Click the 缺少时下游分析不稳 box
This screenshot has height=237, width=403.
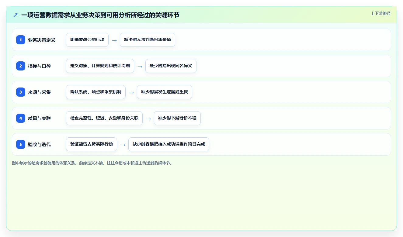[x=177, y=118]
